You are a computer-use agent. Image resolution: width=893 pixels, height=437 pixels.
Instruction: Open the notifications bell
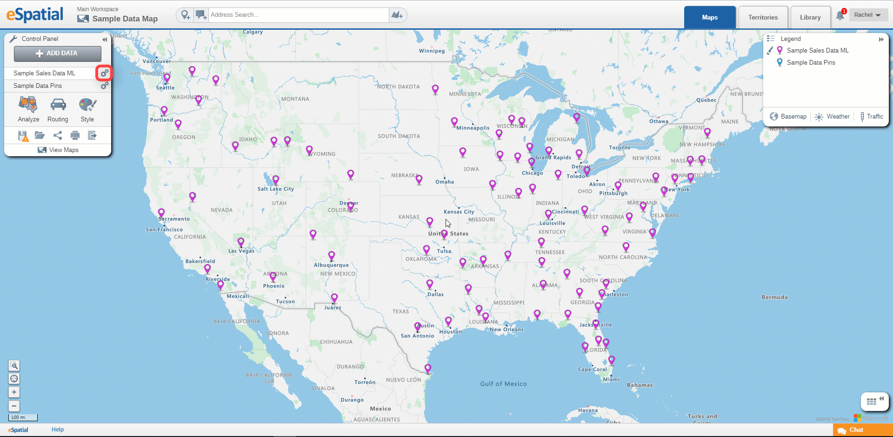[840, 15]
